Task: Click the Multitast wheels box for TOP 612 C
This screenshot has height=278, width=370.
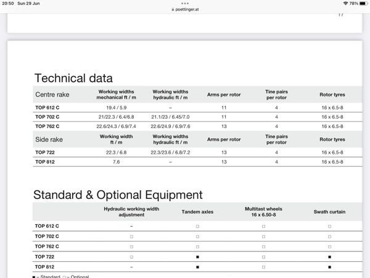Action: click(263, 226)
